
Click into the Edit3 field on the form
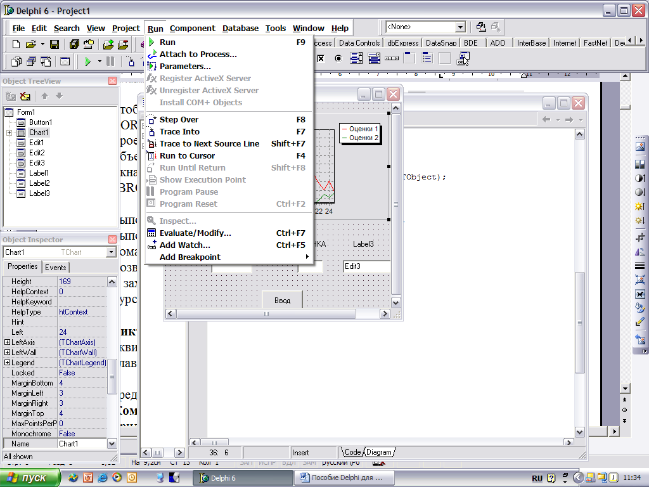[367, 266]
